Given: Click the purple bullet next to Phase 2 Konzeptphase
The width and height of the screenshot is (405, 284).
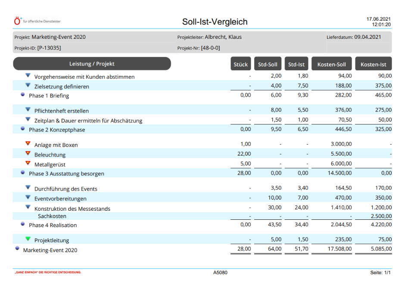Looking at the screenshot, I should 23,128.
